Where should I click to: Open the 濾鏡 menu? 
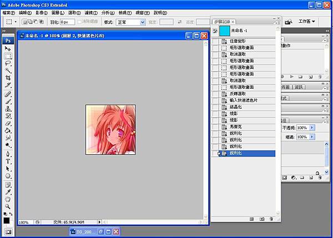coord(91,13)
